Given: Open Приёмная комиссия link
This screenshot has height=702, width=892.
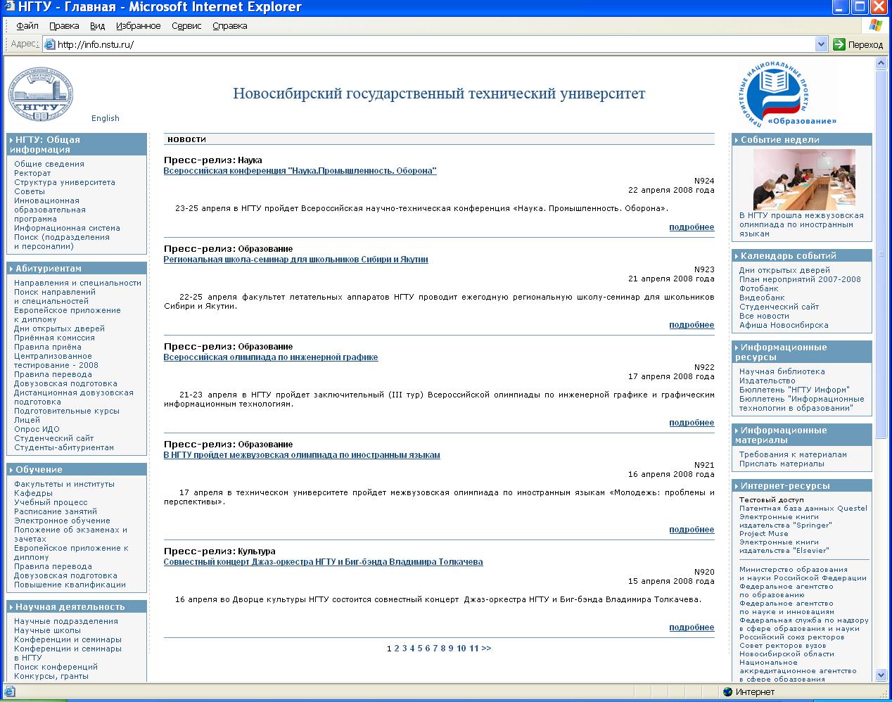Looking at the screenshot, I should (x=54, y=338).
